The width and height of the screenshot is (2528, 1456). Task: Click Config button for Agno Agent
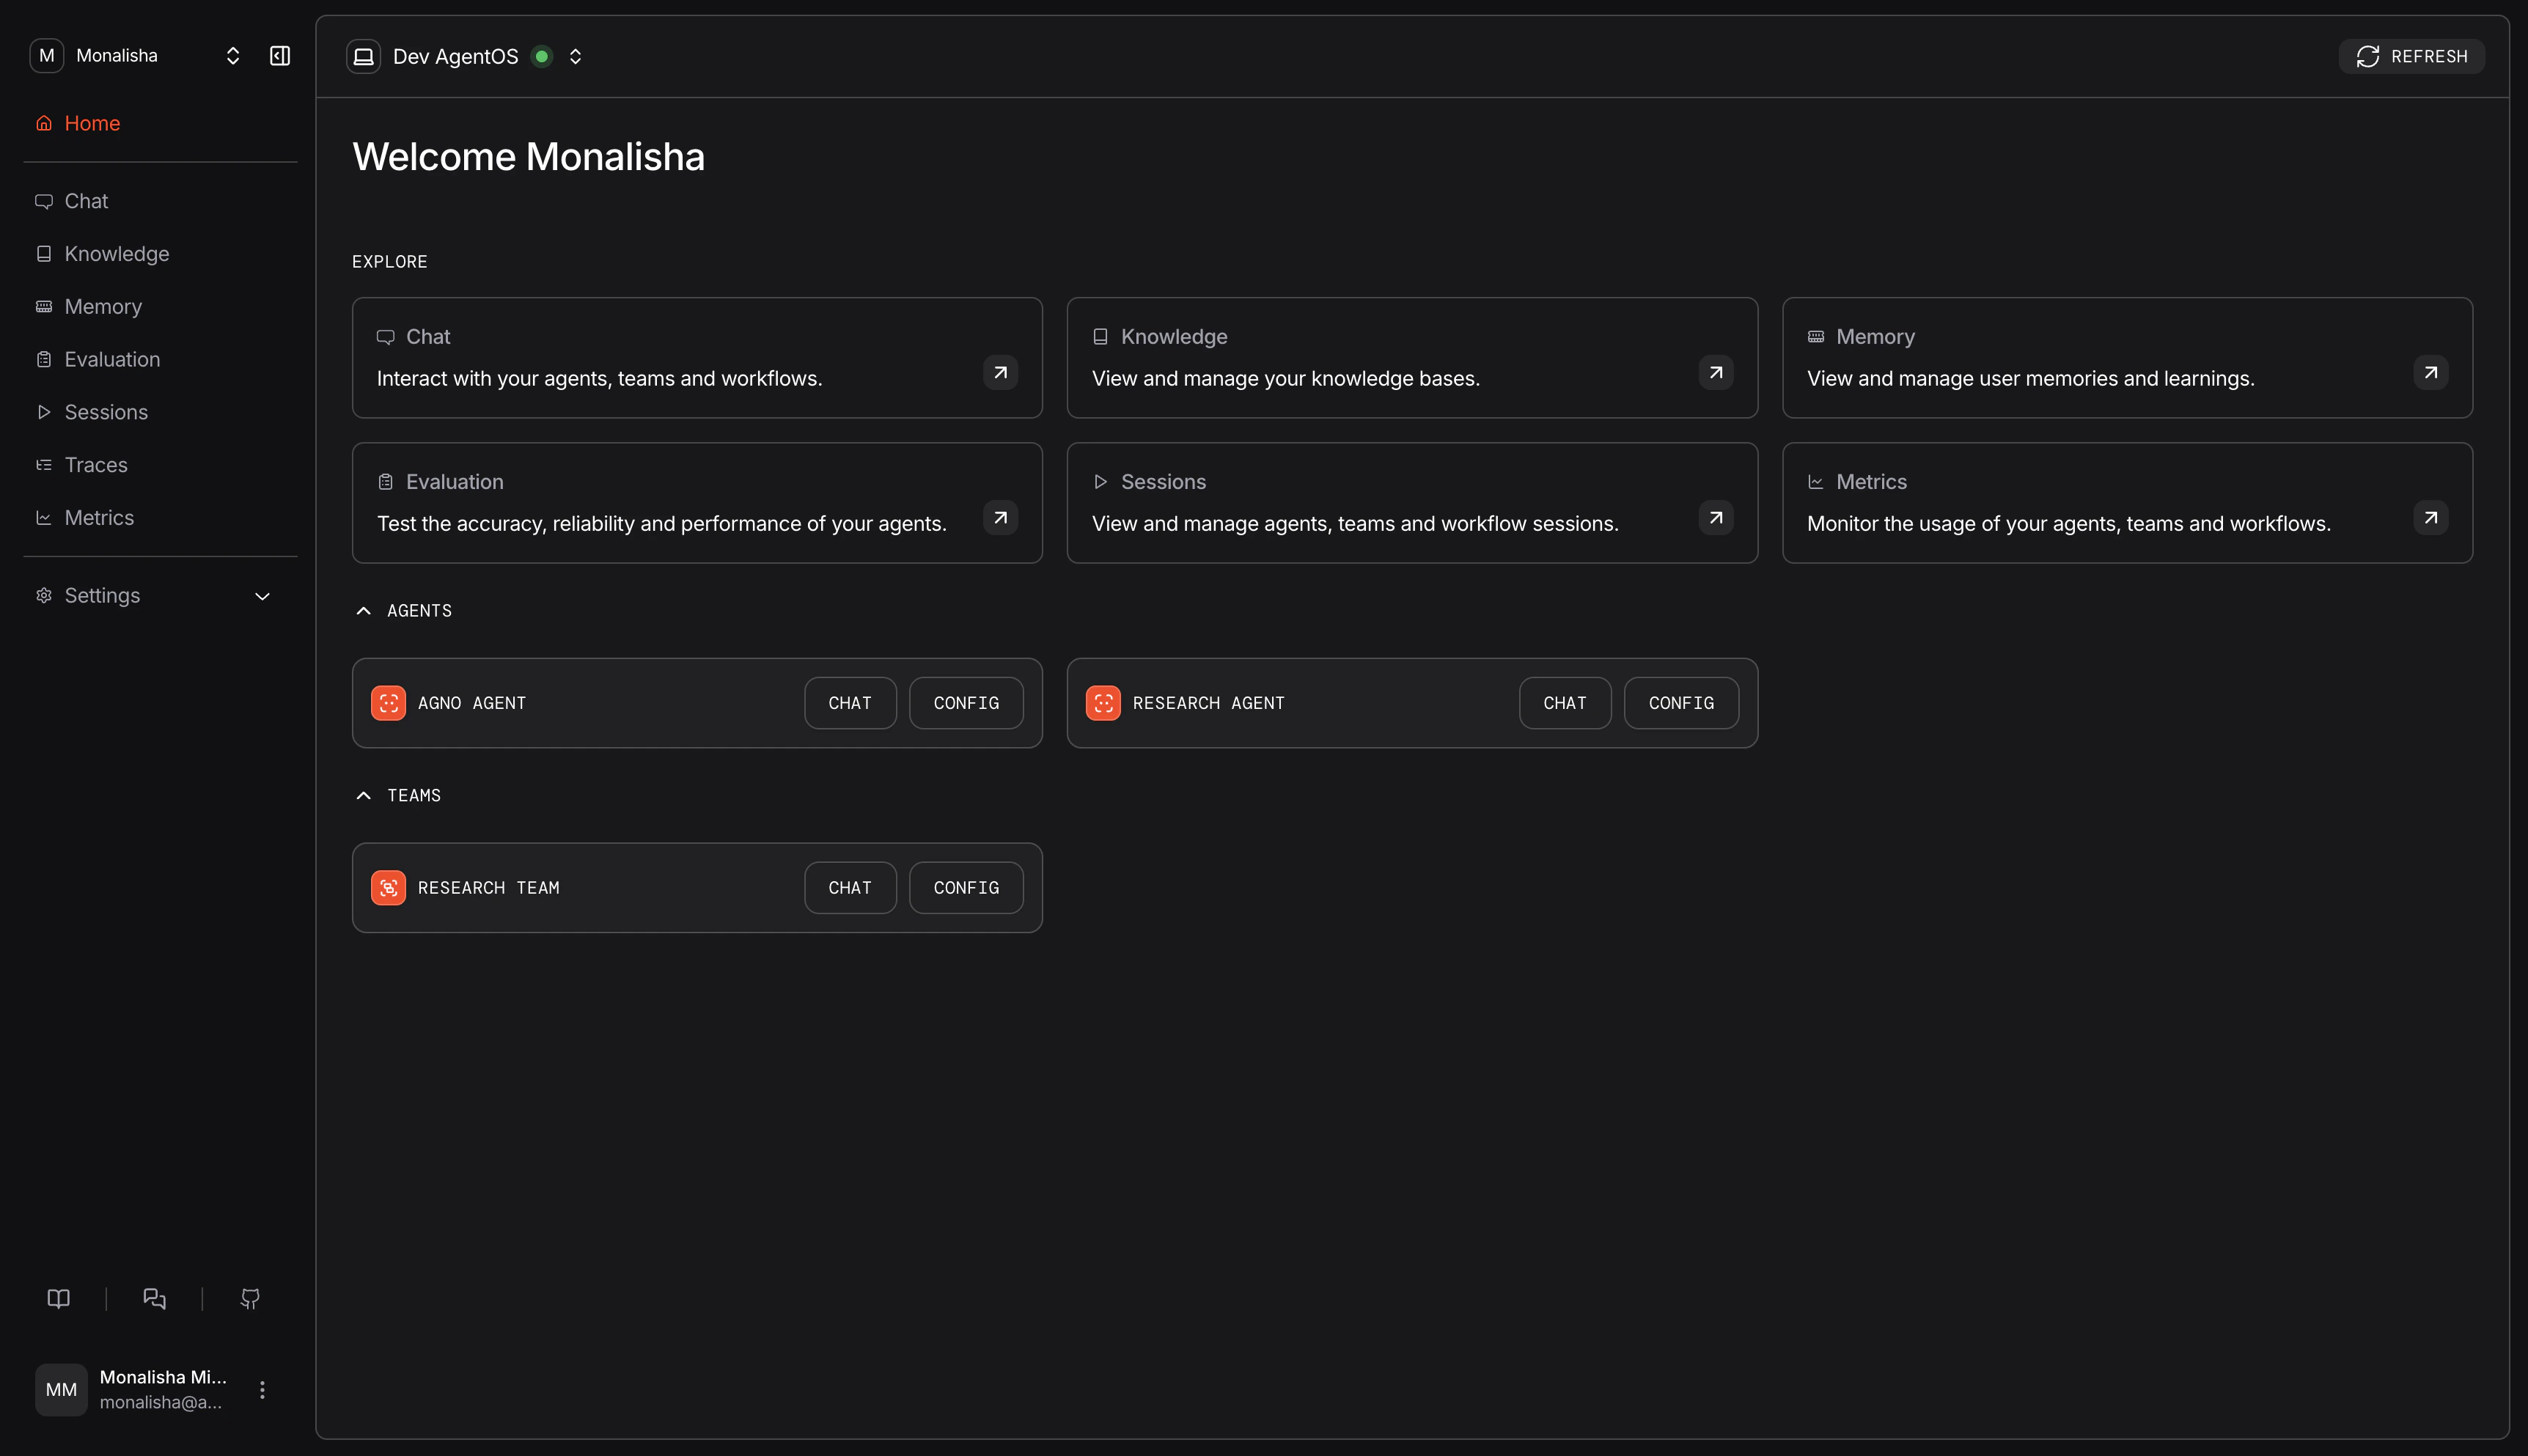coord(966,703)
